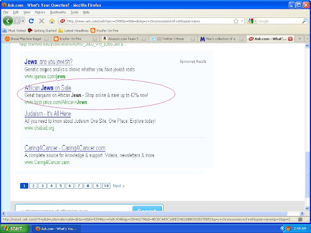Click the horizontal scrollbar left arrow
Screen dimensions: 311x233
(3, 214)
